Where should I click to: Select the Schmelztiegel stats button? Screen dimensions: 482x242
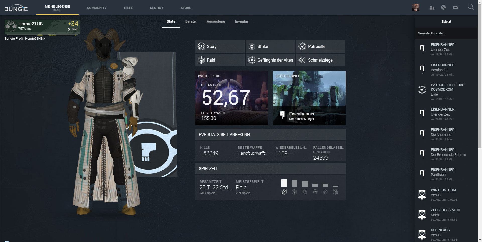pos(320,60)
